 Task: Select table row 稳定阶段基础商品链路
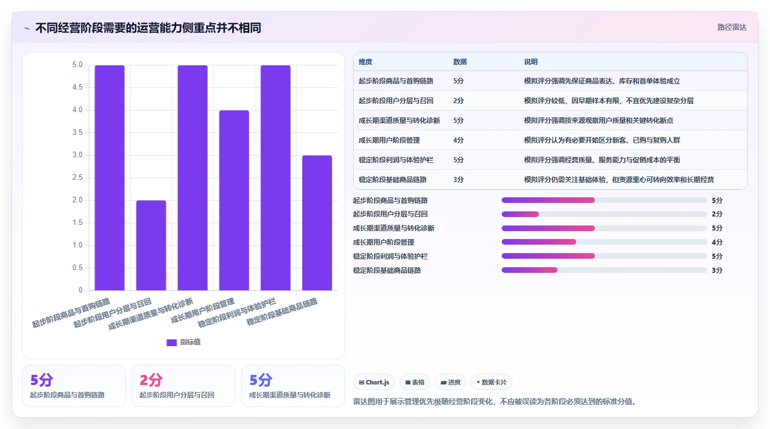550,180
